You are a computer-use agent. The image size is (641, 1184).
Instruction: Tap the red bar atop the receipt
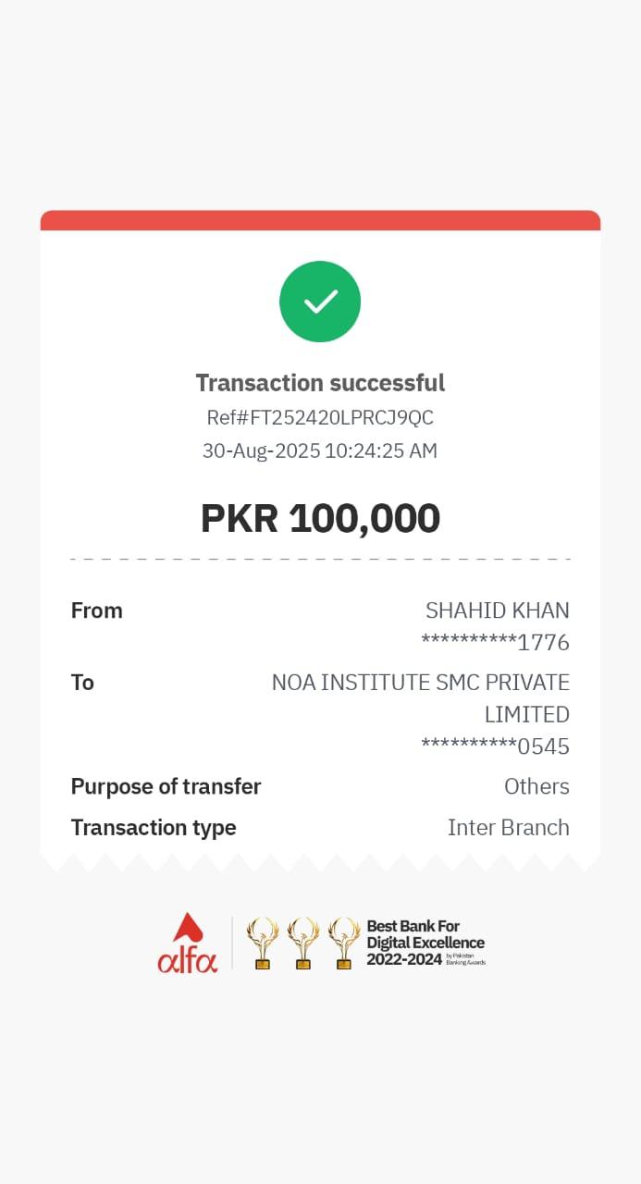[x=320, y=220]
